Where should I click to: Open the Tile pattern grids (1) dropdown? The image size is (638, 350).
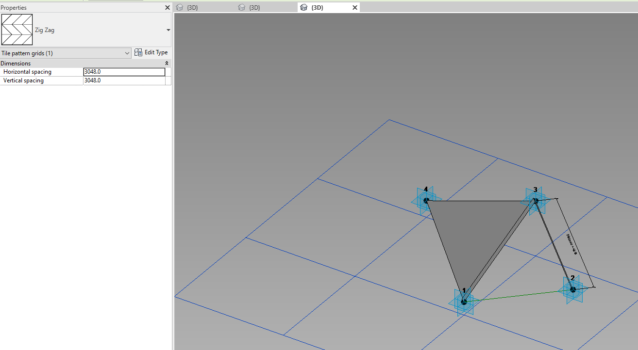click(x=127, y=53)
